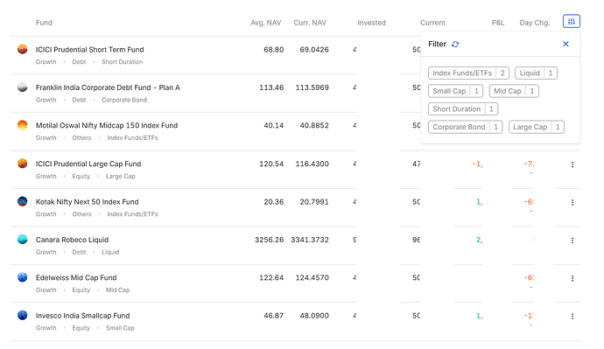
Task: Open options menu for ICICI Prudential Large Cap Fund
Action: (572, 164)
